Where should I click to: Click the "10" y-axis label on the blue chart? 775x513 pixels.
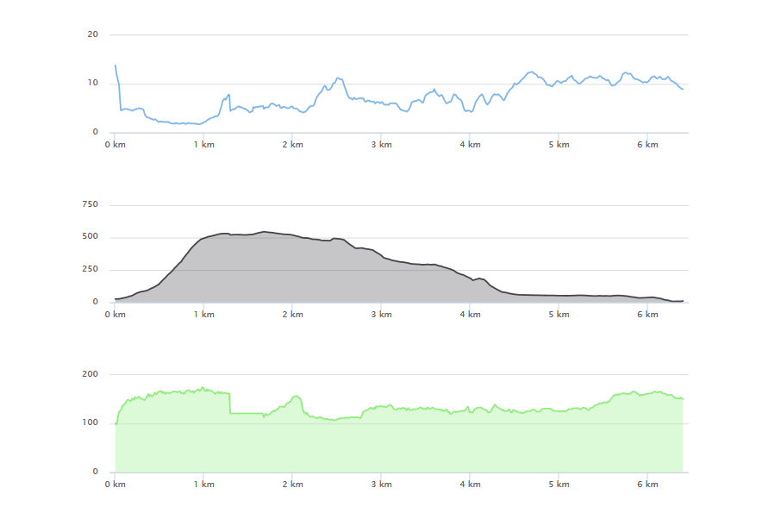tap(93, 84)
